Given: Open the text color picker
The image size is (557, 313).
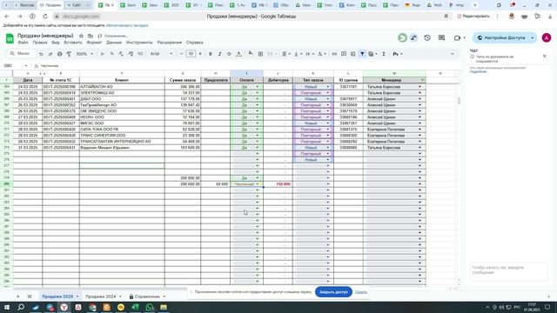Looking at the screenshot, I should point(238,54).
